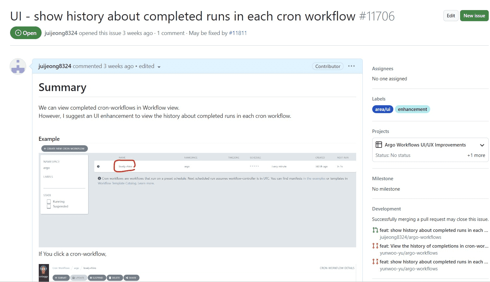This screenshot has width=490, height=282.
Task: Click the Projects section heading
Action: (380, 131)
